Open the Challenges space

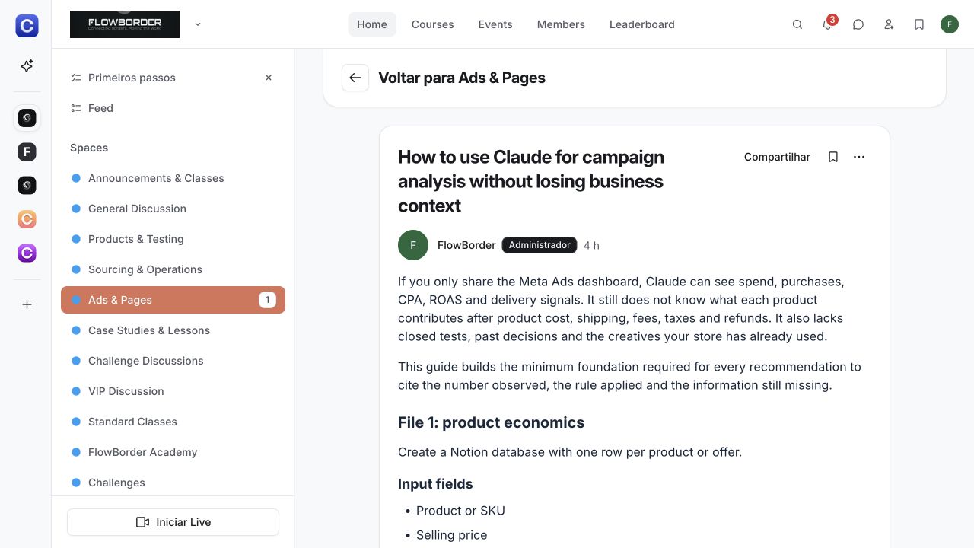(x=173, y=483)
